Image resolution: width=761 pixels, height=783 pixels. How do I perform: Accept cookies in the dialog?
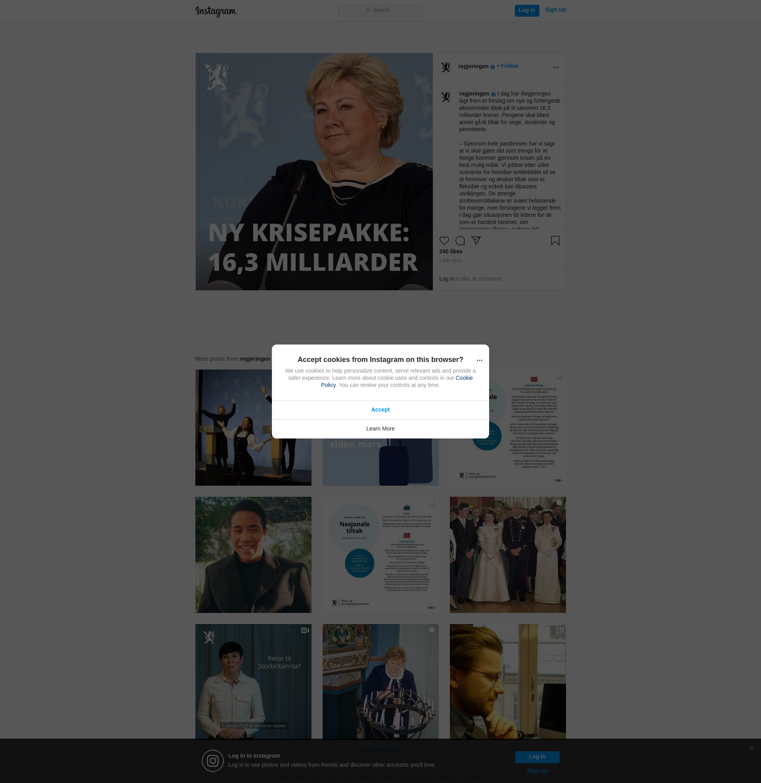click(380, 410)
